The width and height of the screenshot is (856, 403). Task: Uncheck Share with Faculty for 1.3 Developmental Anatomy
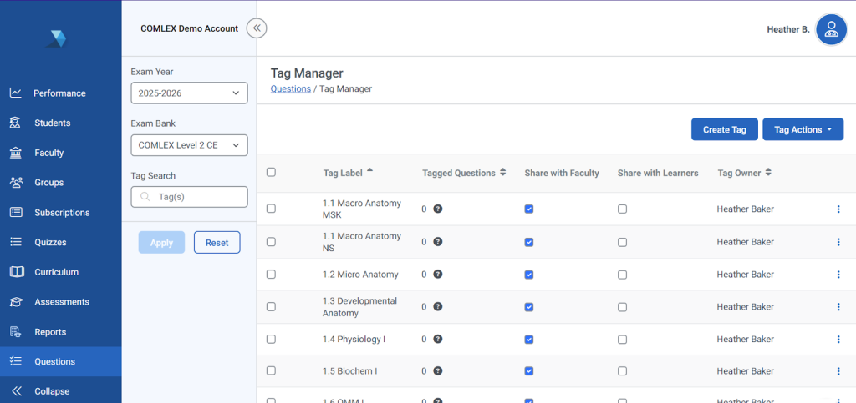pyautogui.click(x=528, y=307)
